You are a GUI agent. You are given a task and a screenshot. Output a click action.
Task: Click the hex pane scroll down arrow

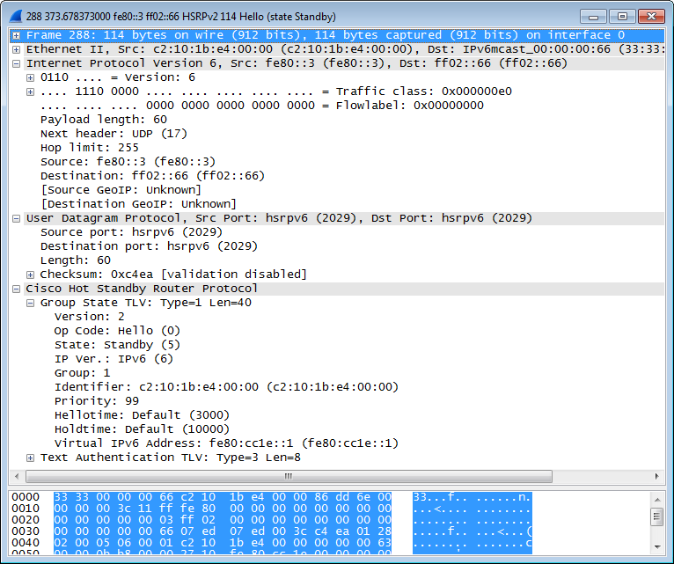657,546
